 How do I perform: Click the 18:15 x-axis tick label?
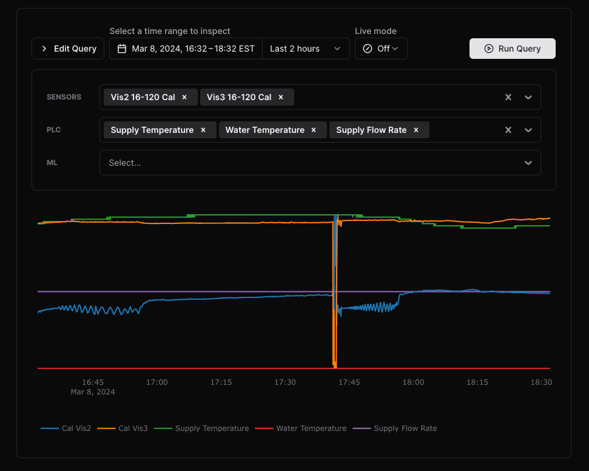pyautogui.click(x=477, y=382)
